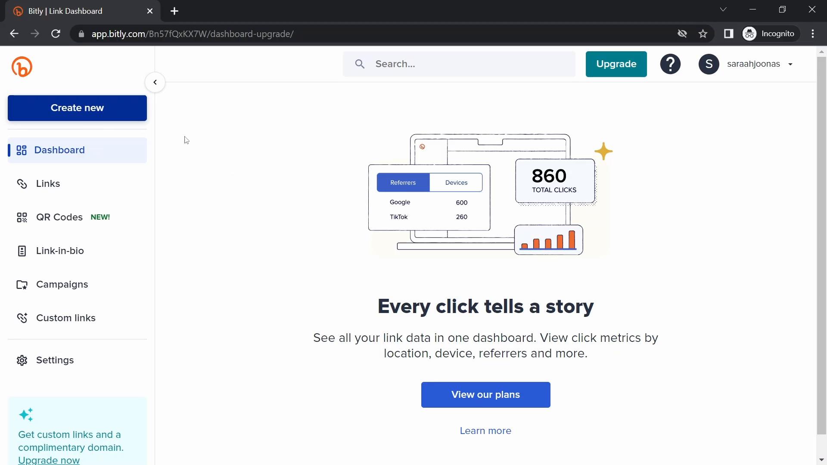
Task: Open the Campaigns section
Action: tap(62, 284)
